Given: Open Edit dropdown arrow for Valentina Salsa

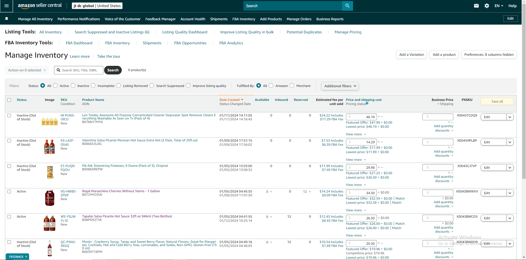Looking at the screenshot, I should click(510, 142).
